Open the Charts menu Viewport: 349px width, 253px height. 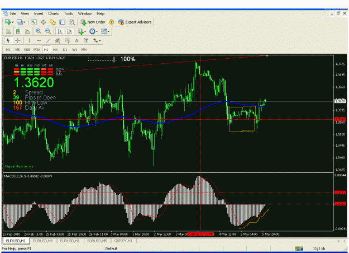54,13
